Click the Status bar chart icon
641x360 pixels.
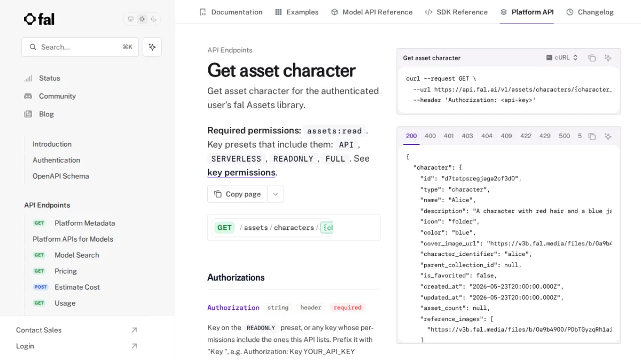pyautogui.click(x=28, y=78)
